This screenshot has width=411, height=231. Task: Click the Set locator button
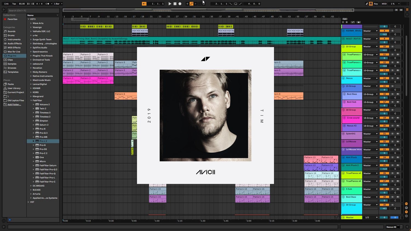[x=345, y=19]
